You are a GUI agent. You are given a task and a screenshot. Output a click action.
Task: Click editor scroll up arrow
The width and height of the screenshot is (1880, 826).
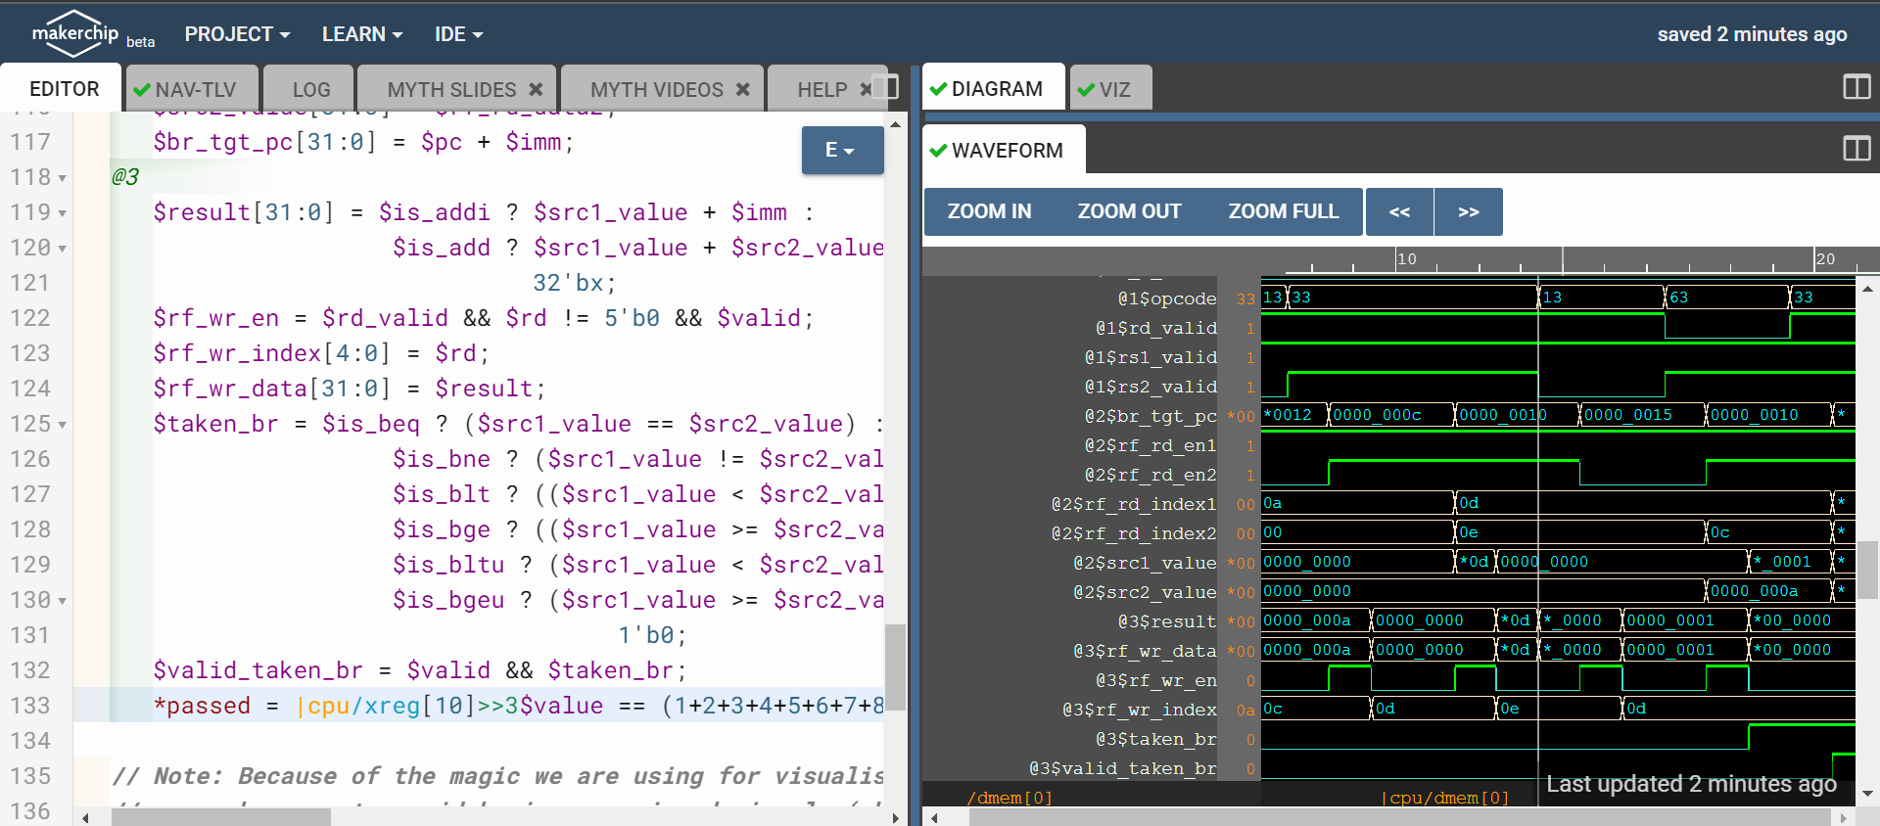[895, 124]
